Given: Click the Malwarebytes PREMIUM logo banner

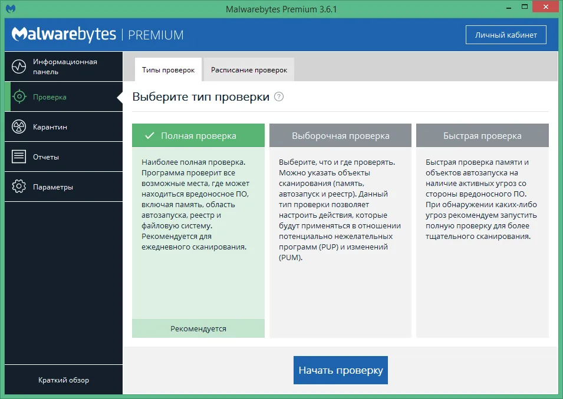Looking at the screenshot, I should [98, 35].
